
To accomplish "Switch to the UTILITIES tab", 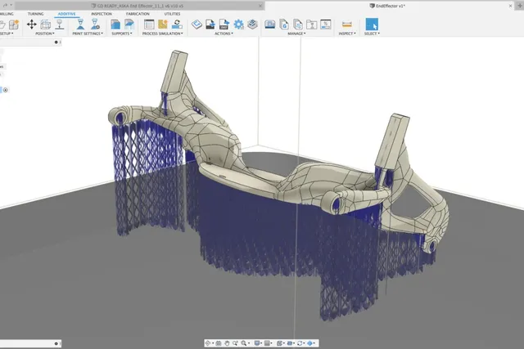I will click(172, 14).
